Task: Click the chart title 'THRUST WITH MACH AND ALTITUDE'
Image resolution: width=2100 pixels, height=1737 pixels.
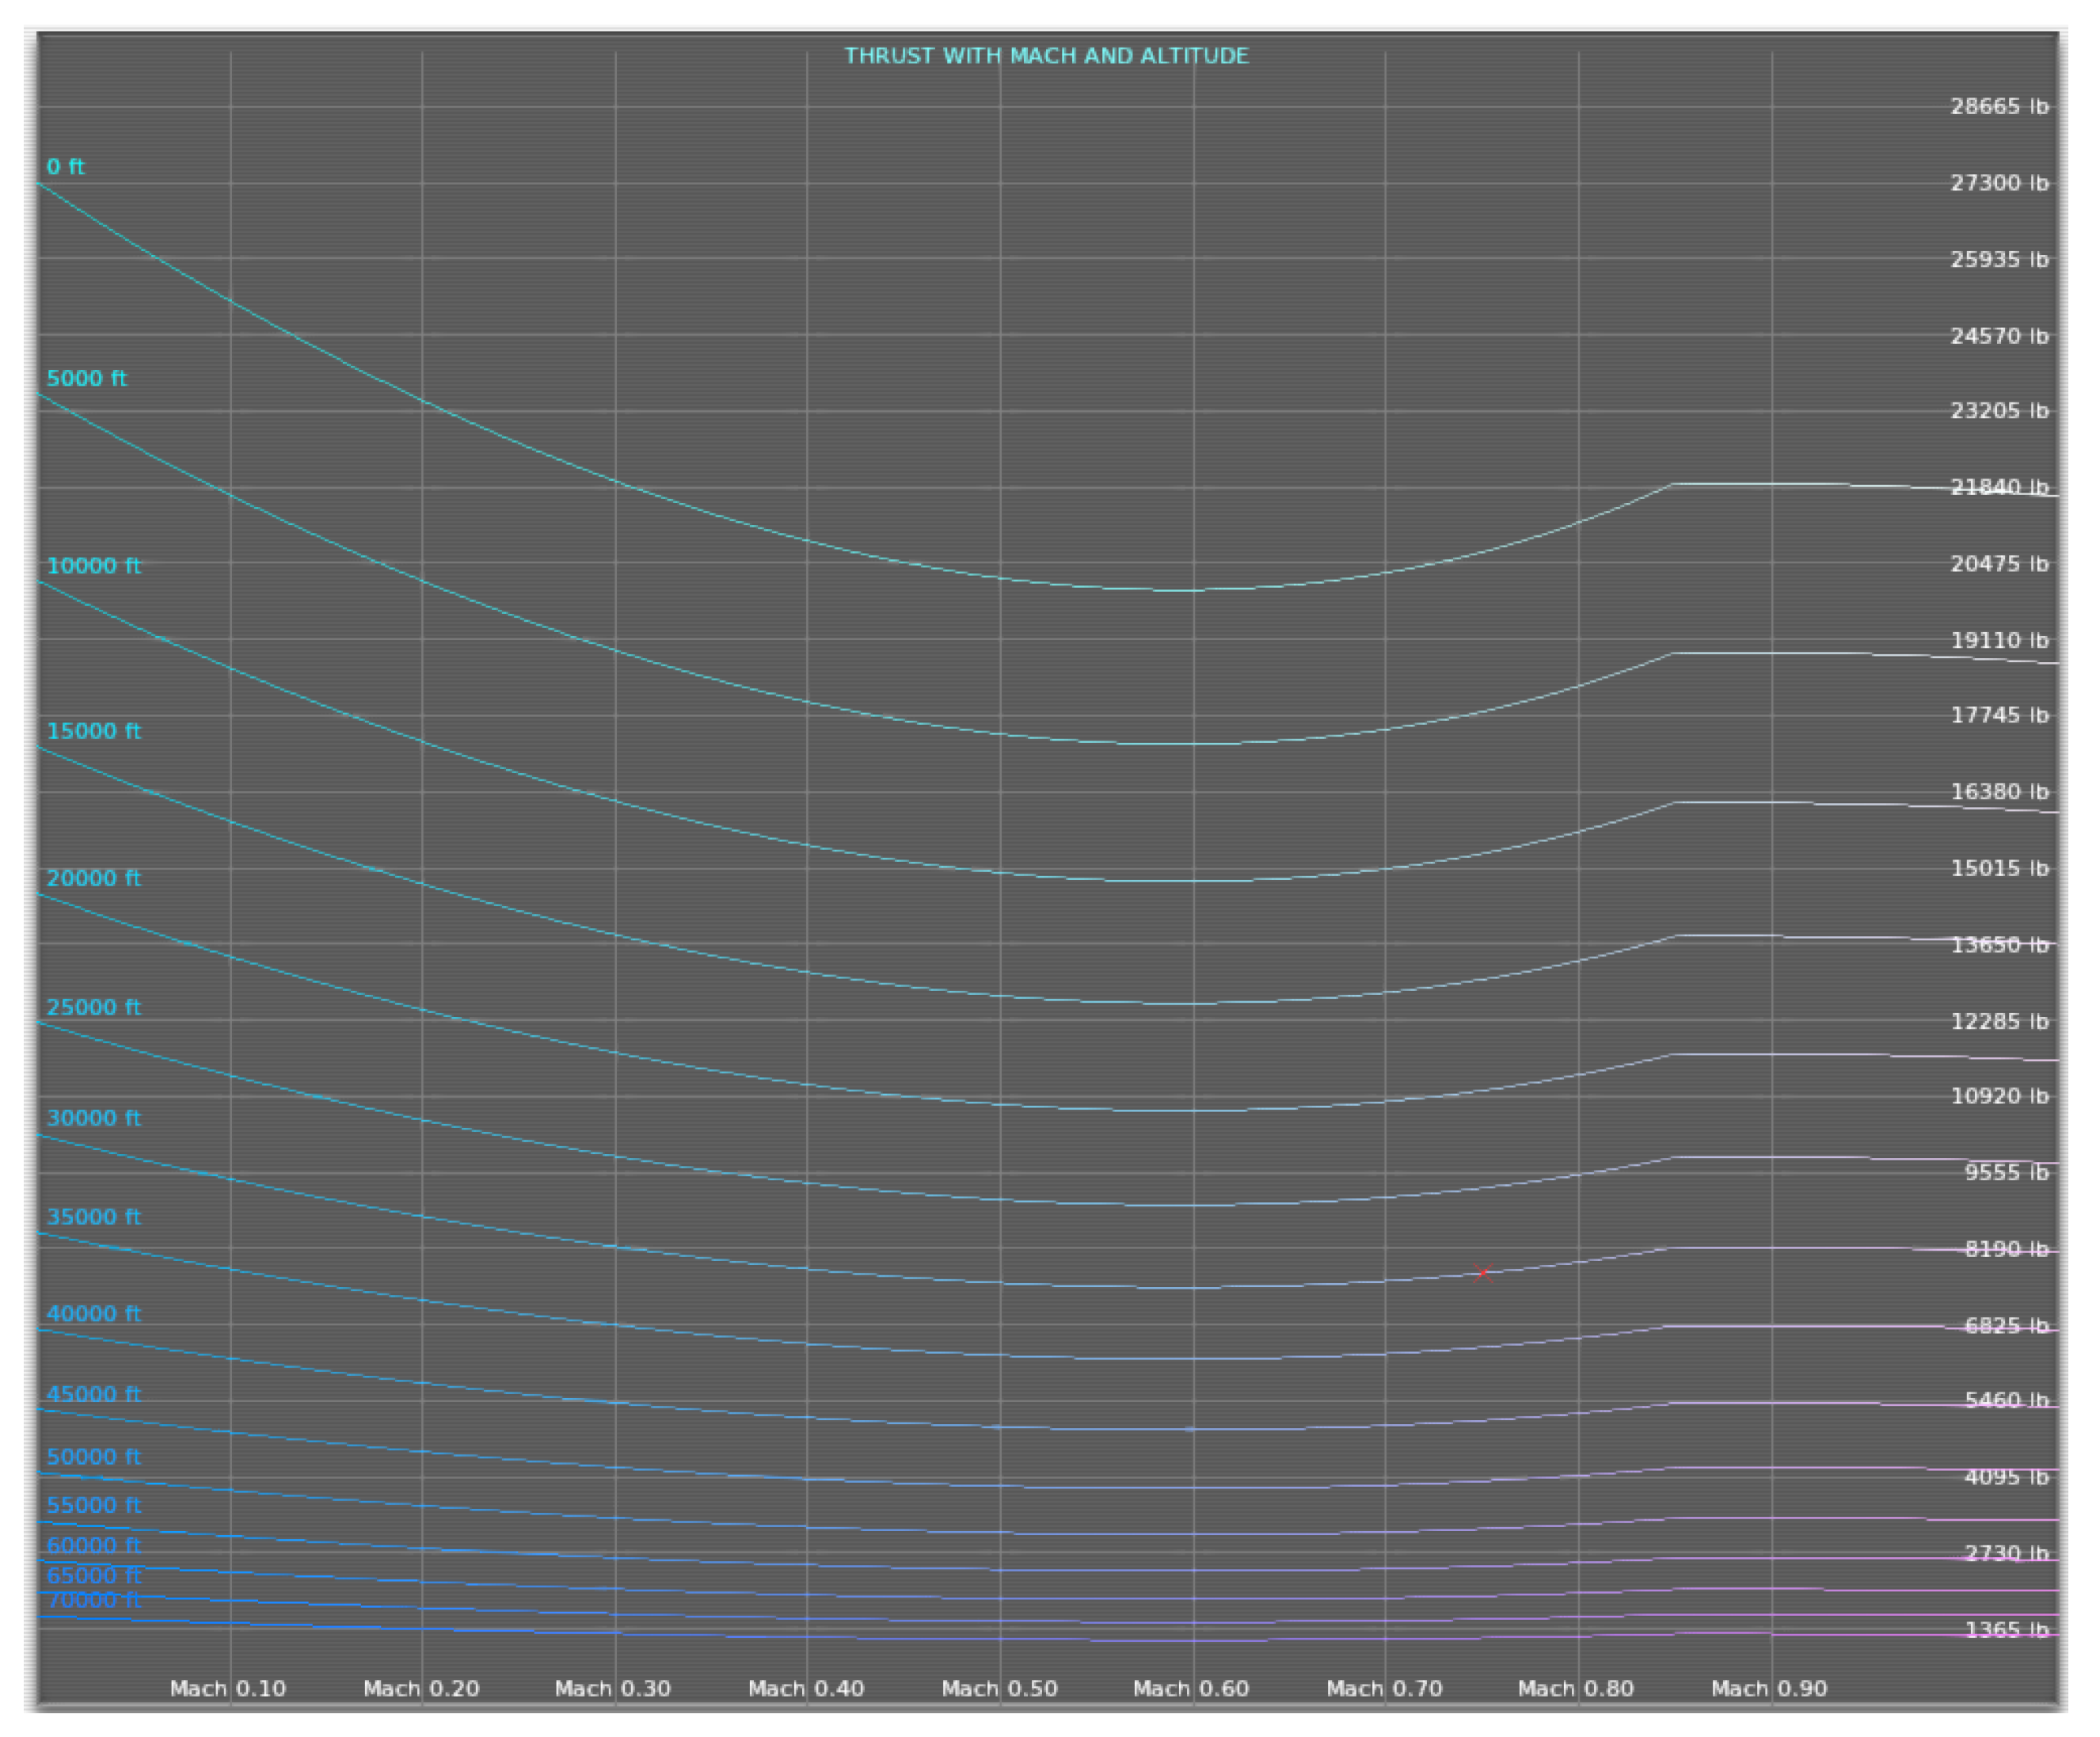Action: click(1046, 56)
